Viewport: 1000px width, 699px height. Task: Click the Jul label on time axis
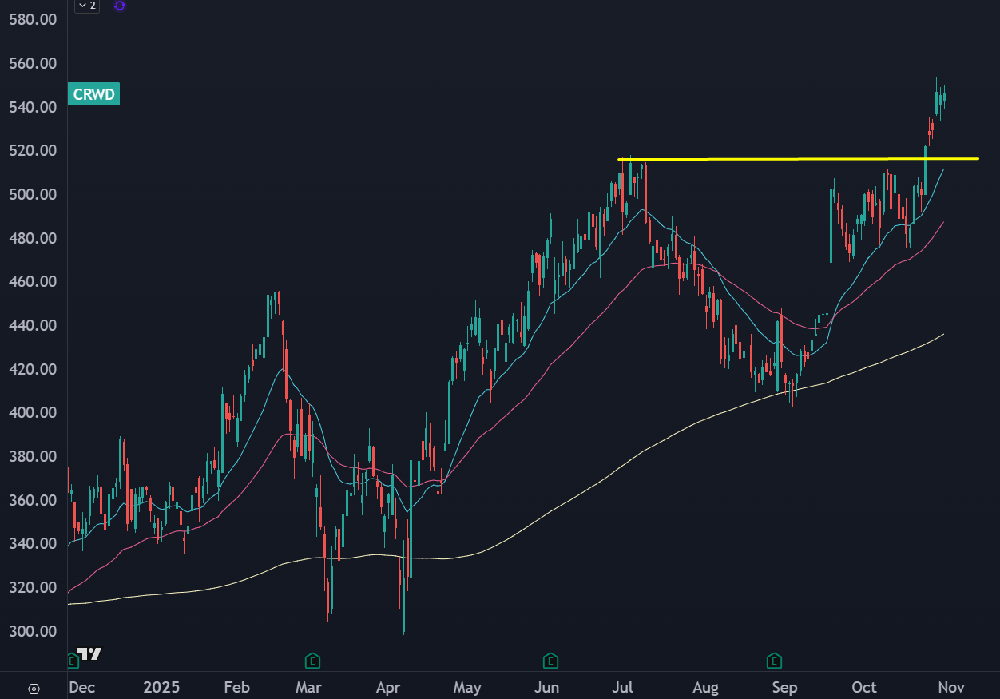pyautogui.click(x=623, y=688)
